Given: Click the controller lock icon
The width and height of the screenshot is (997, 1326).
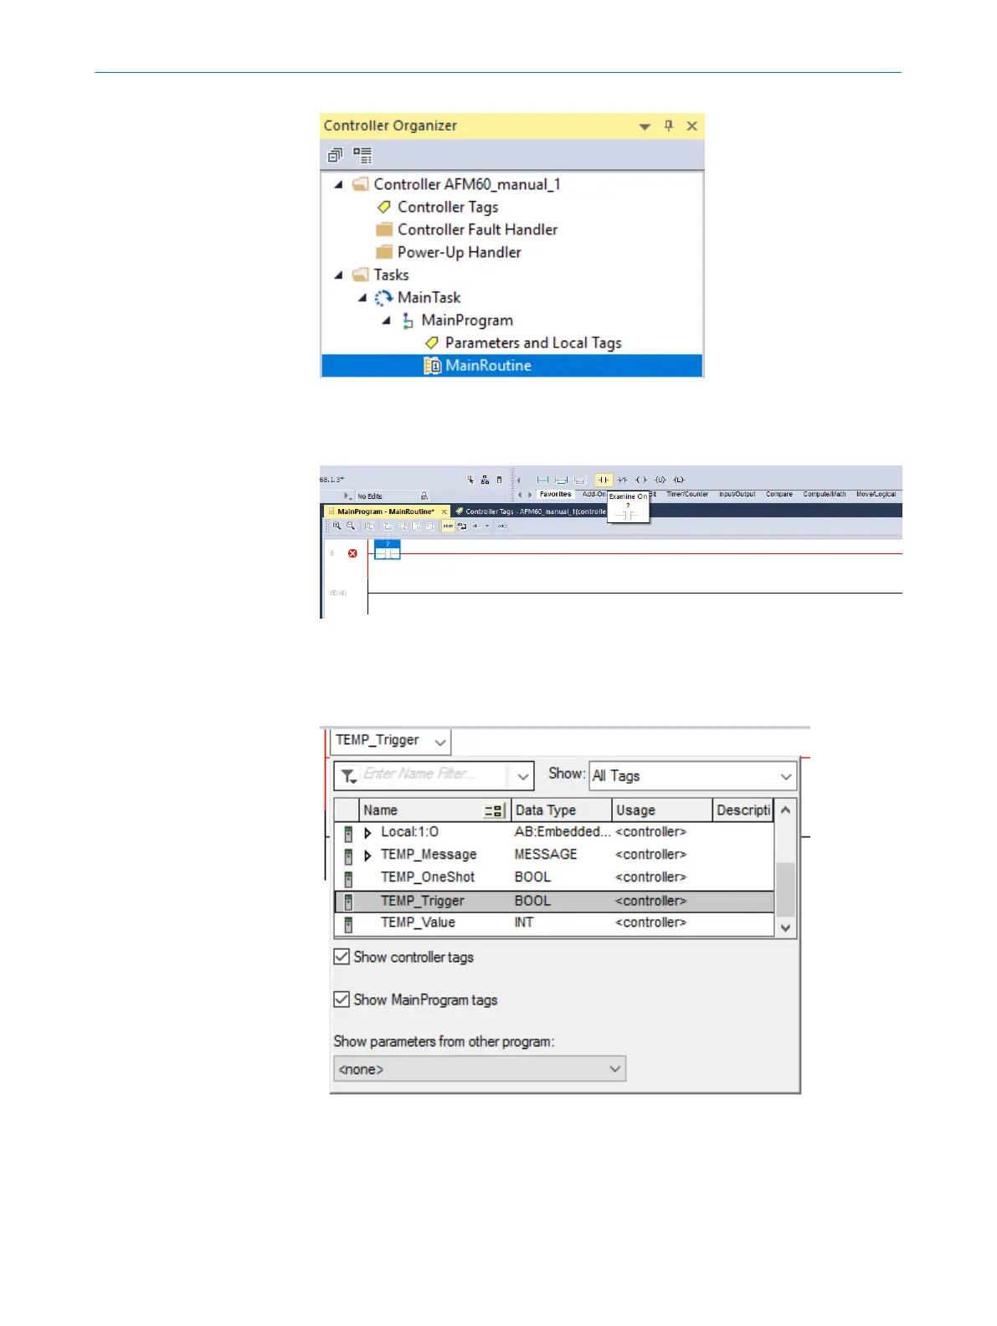Looking at the screenshot, I should pyautogui.click(x=424, y=496).
